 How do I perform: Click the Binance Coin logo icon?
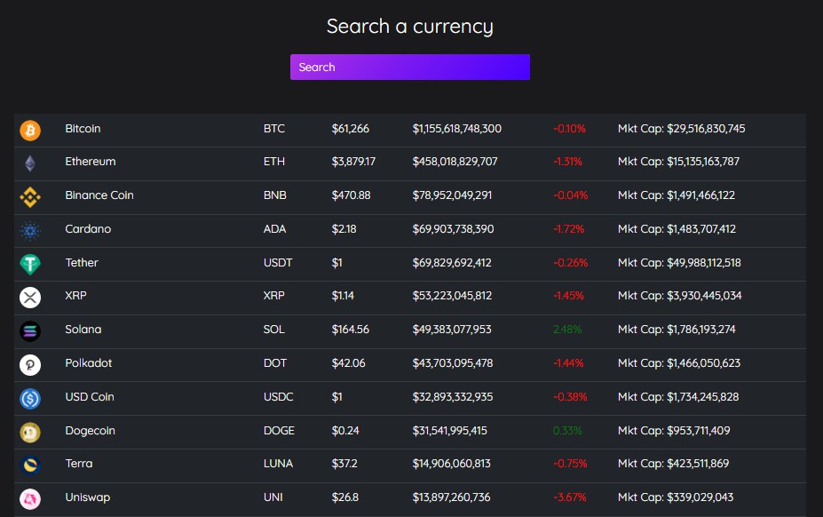pyautogui.click(x=30, y=197)
